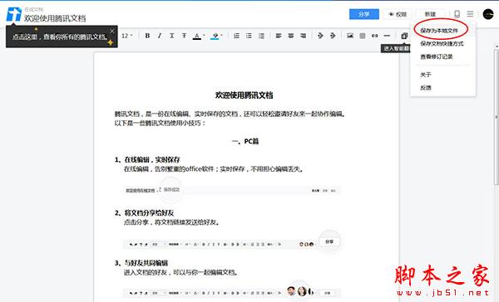Close the dark tooltip popup
This screenshot has width=499, height=302.
pos(112,32)
